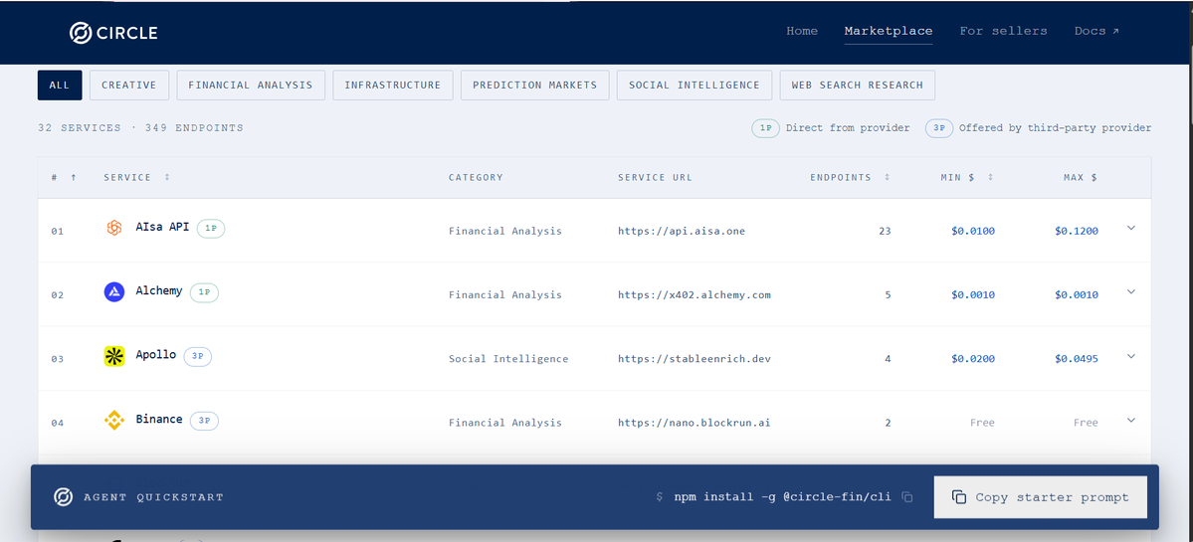Open Marketplace in top navigation
1193x542 pixels.
coord(888,31)
